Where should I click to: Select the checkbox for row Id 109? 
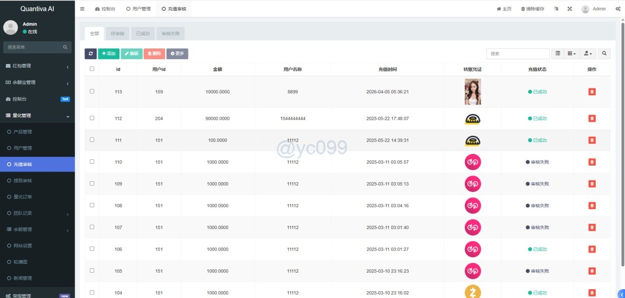92,184
